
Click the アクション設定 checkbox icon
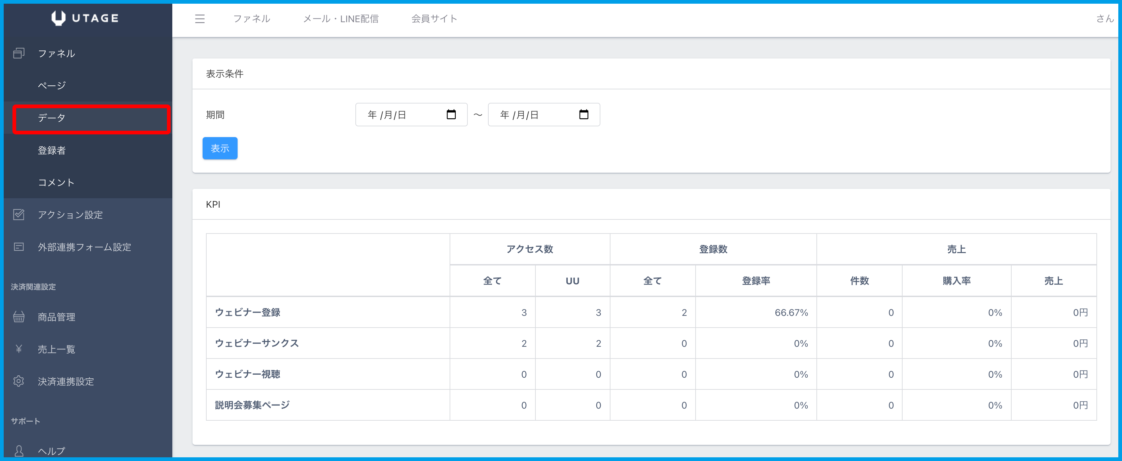[x=19, y=214]
